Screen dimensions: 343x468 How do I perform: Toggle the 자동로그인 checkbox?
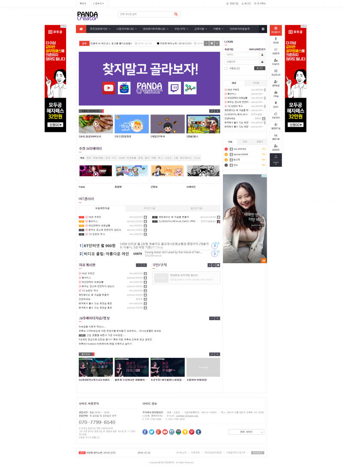tap(226, 68)
